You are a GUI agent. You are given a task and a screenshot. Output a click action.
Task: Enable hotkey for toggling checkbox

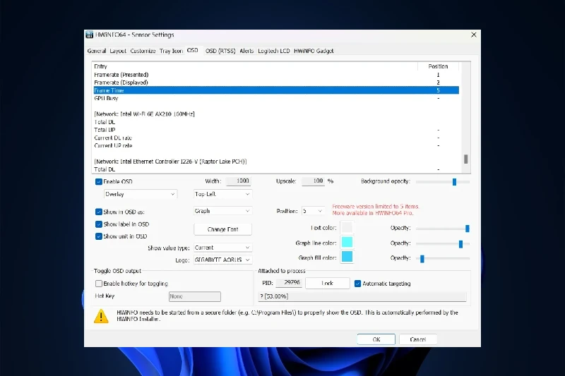99,284
